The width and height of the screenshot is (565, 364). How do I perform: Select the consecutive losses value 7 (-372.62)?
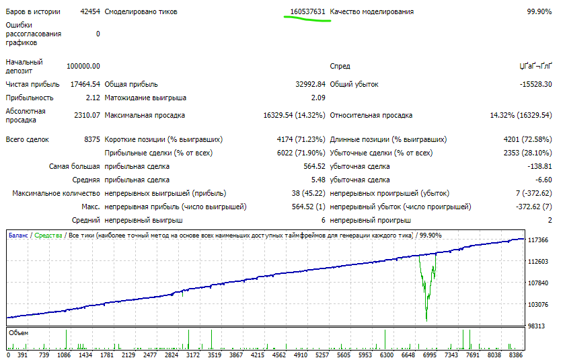point(533,193)
